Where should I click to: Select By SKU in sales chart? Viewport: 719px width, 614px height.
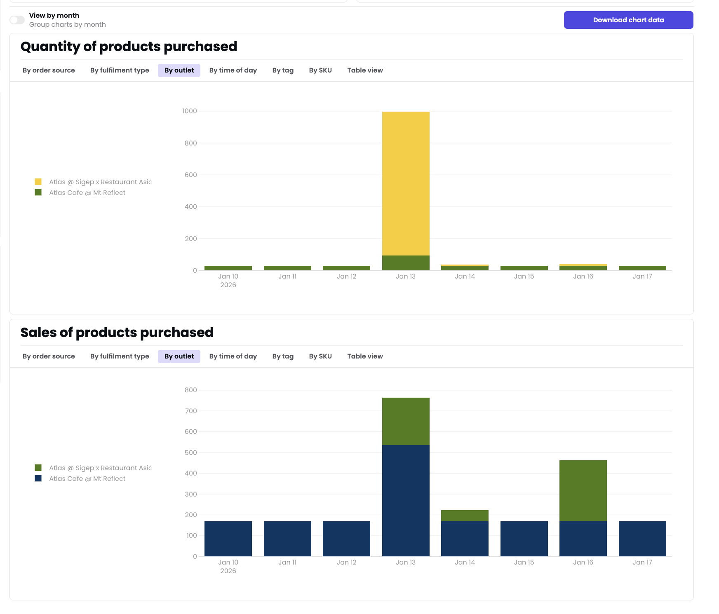tap(320, 356)
